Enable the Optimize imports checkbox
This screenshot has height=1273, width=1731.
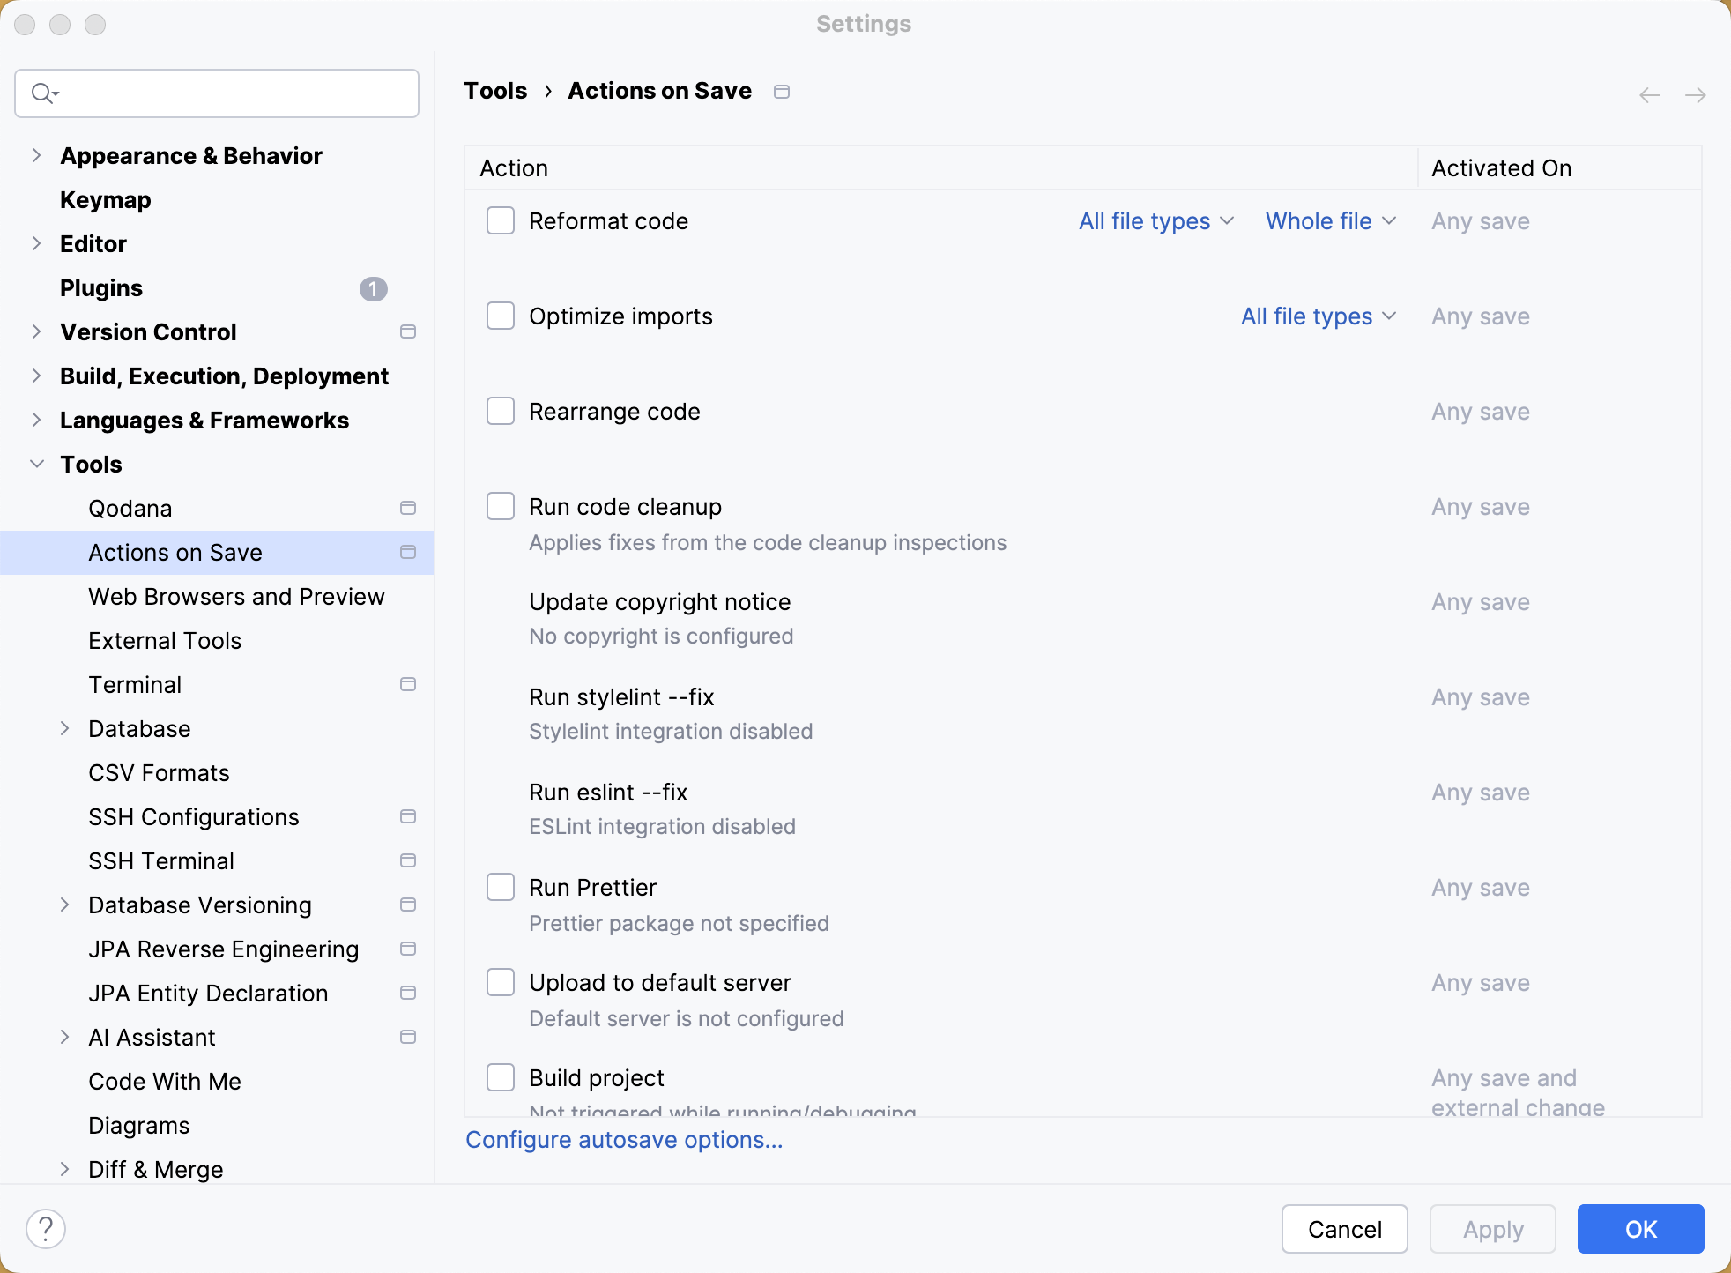[x=500, y=316]
